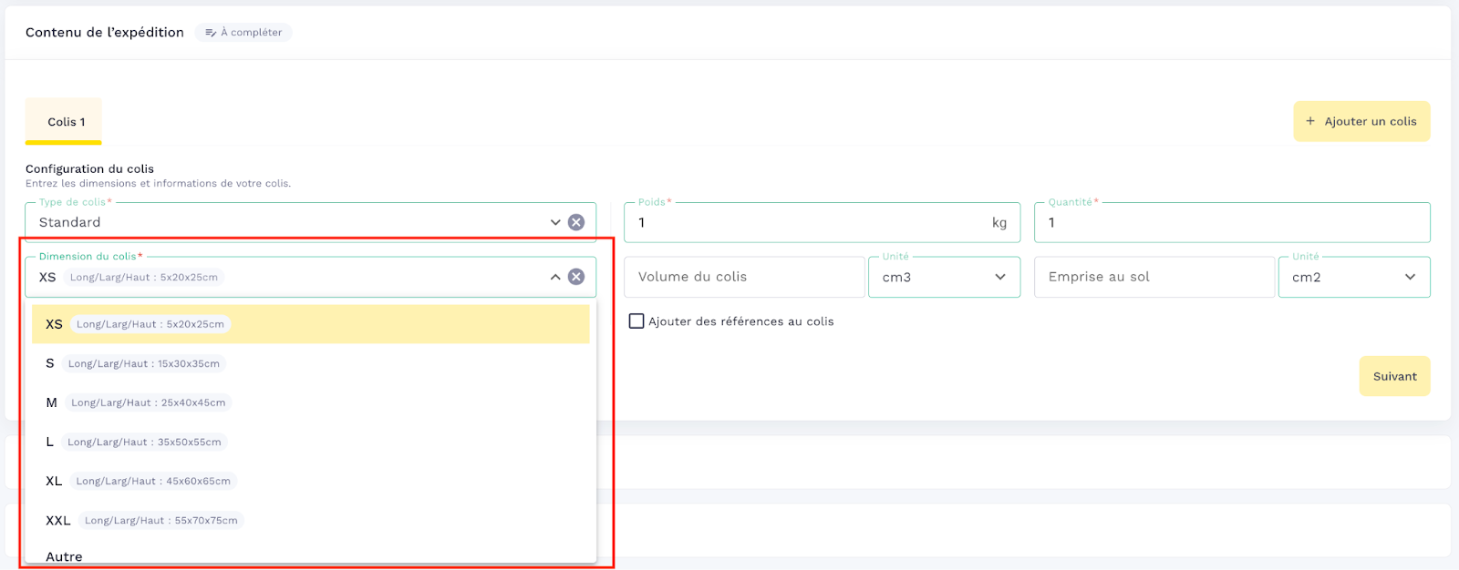Open the cm2 floor area unit dropdown
Screen dimensions: 1459x570
pos(1353,277)
